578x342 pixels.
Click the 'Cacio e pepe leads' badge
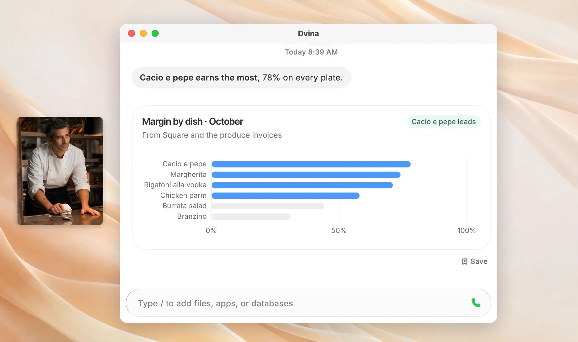(x=444, y=122)
